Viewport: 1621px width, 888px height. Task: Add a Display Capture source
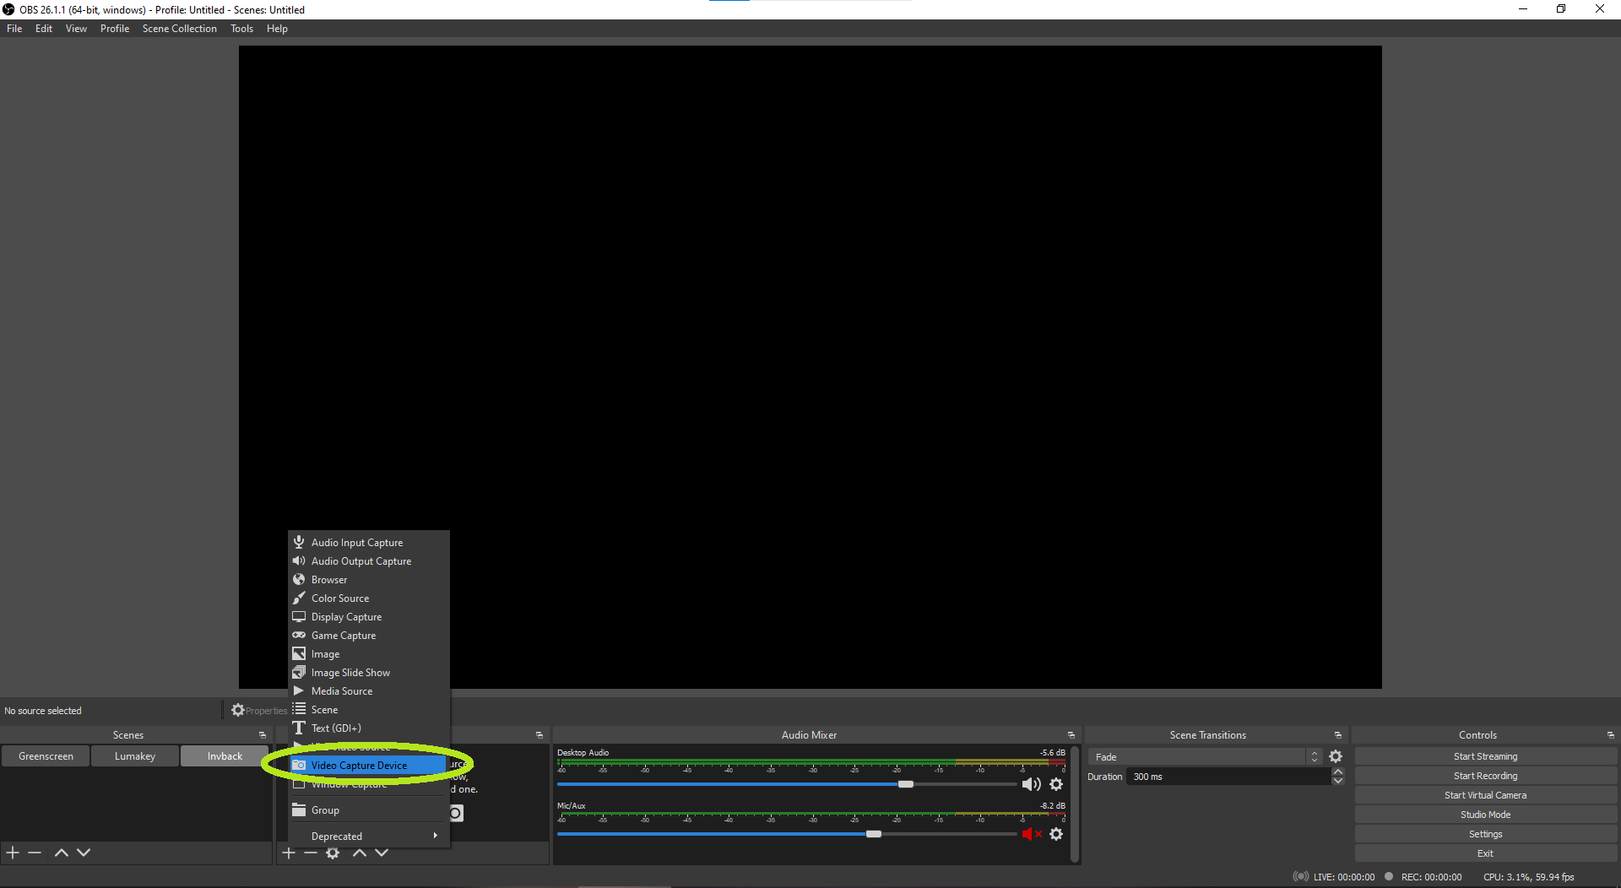369,616
